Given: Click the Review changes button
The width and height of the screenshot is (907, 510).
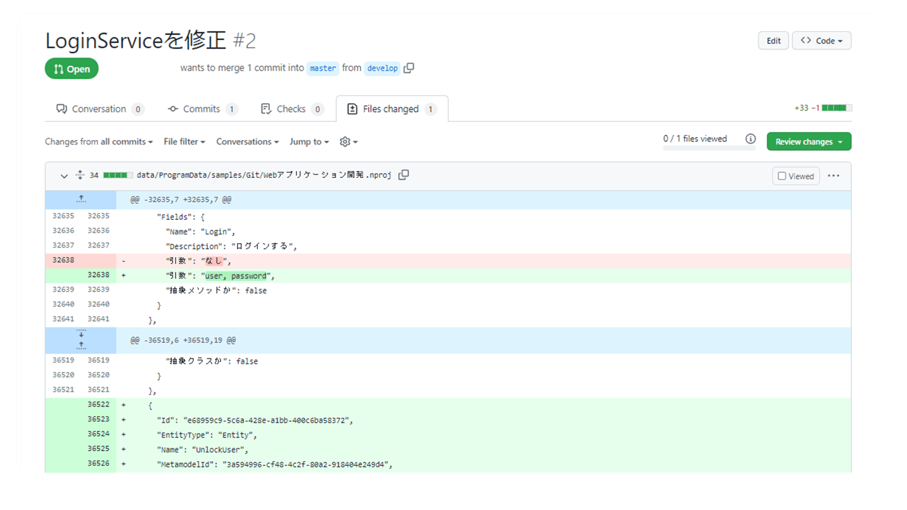Looking at the screenshot, I should click(x=808, y=142).
